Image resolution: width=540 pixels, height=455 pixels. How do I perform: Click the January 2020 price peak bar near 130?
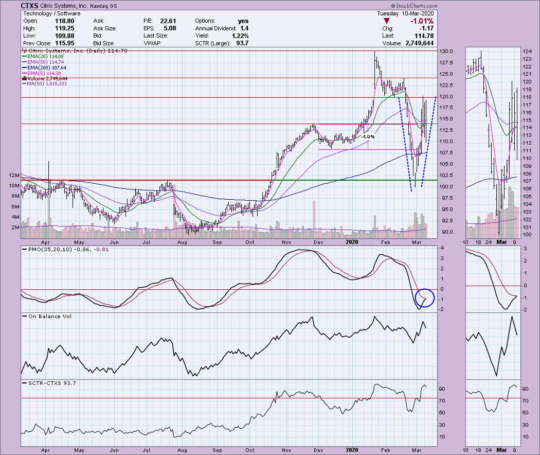pos(375,69)
